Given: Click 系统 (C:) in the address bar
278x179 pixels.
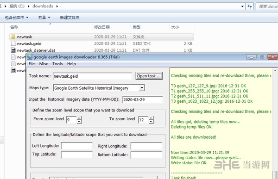Looking at the screenshot, I should click(x=17, y=6).
